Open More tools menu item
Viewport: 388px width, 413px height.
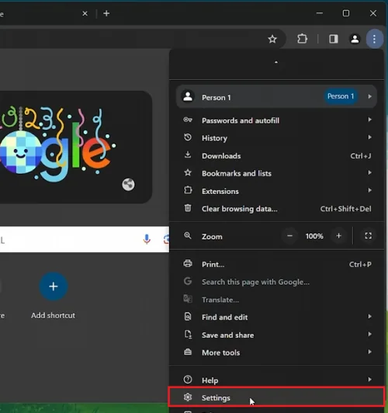(x=276, y=352)
